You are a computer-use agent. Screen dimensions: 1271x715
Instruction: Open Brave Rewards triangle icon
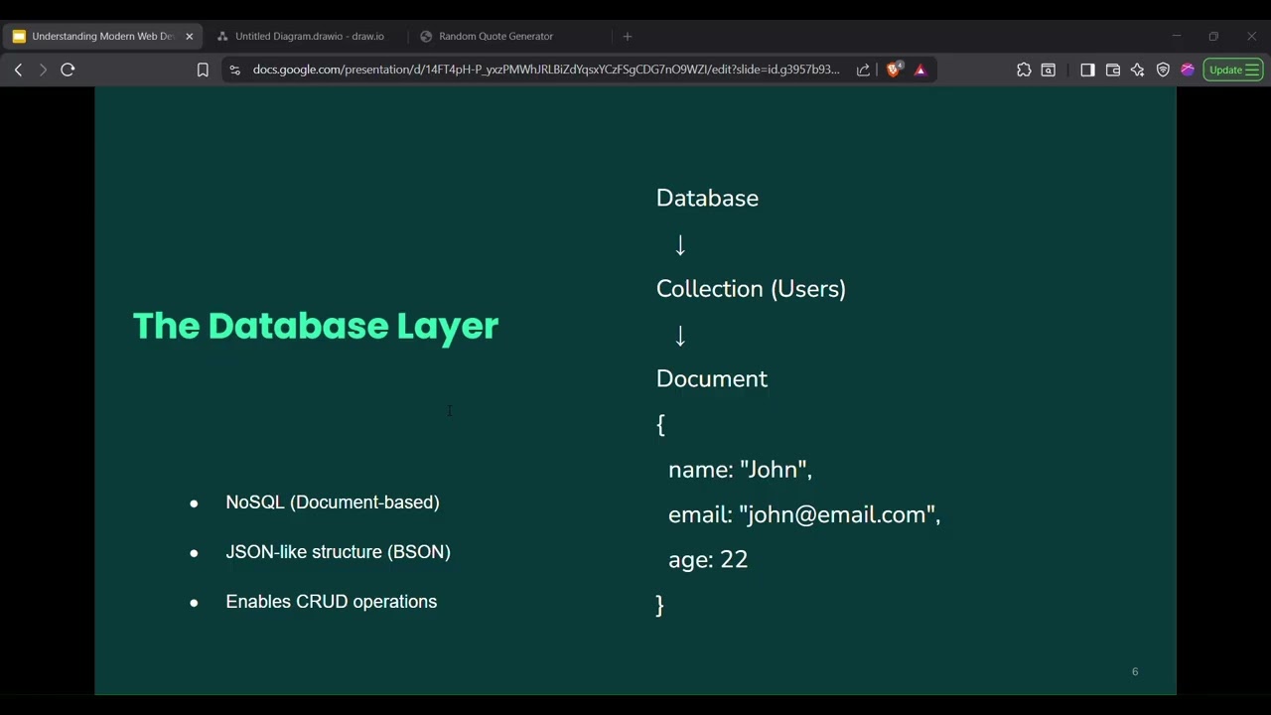(x=920, y=70)
